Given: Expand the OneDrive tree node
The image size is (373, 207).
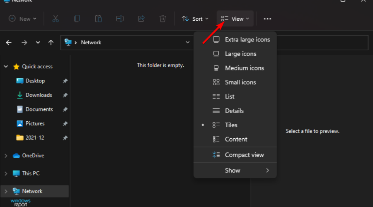Looking at the screenshot, I should coord(6,156).
